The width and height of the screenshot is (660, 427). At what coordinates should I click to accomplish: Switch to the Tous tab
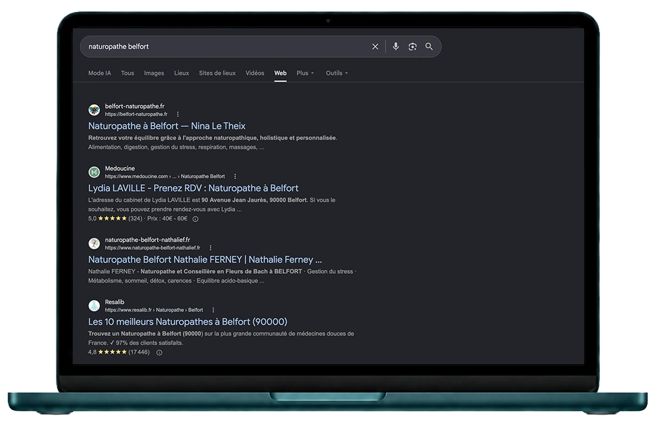[127, 73]
